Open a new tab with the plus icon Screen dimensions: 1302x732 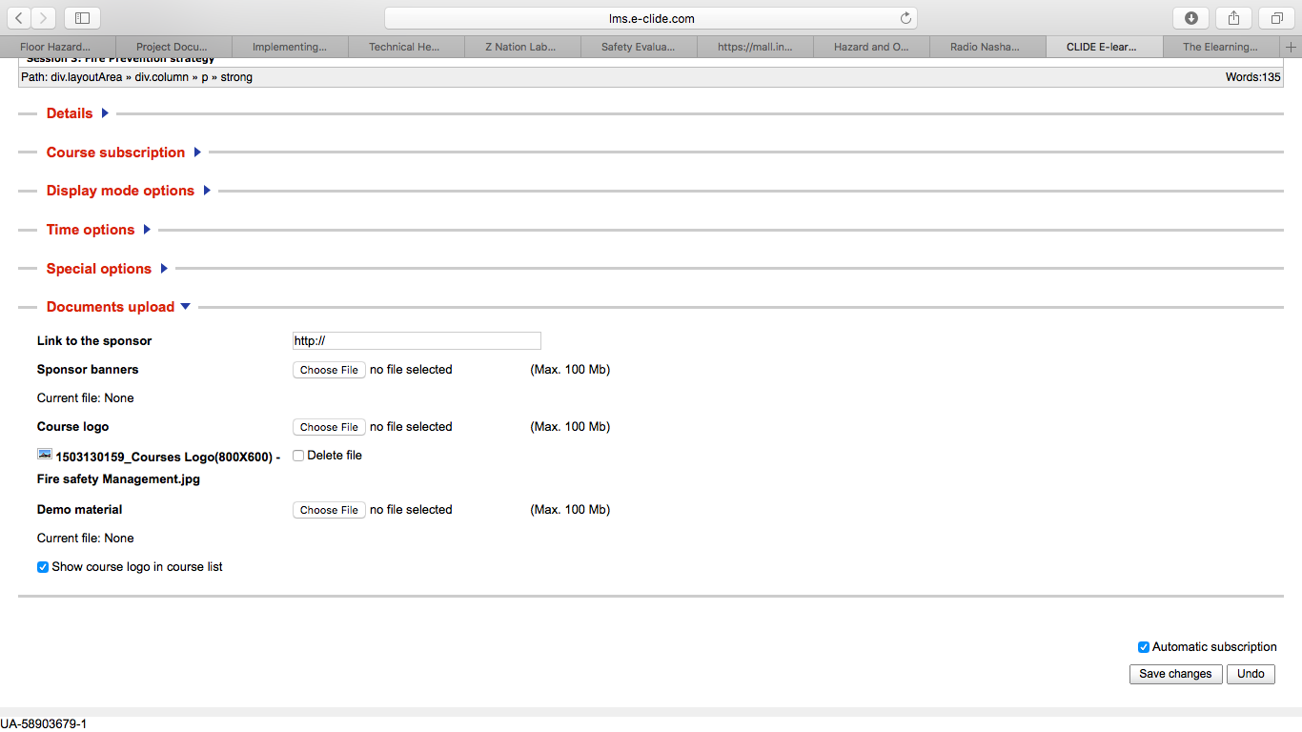(1292, 47)
